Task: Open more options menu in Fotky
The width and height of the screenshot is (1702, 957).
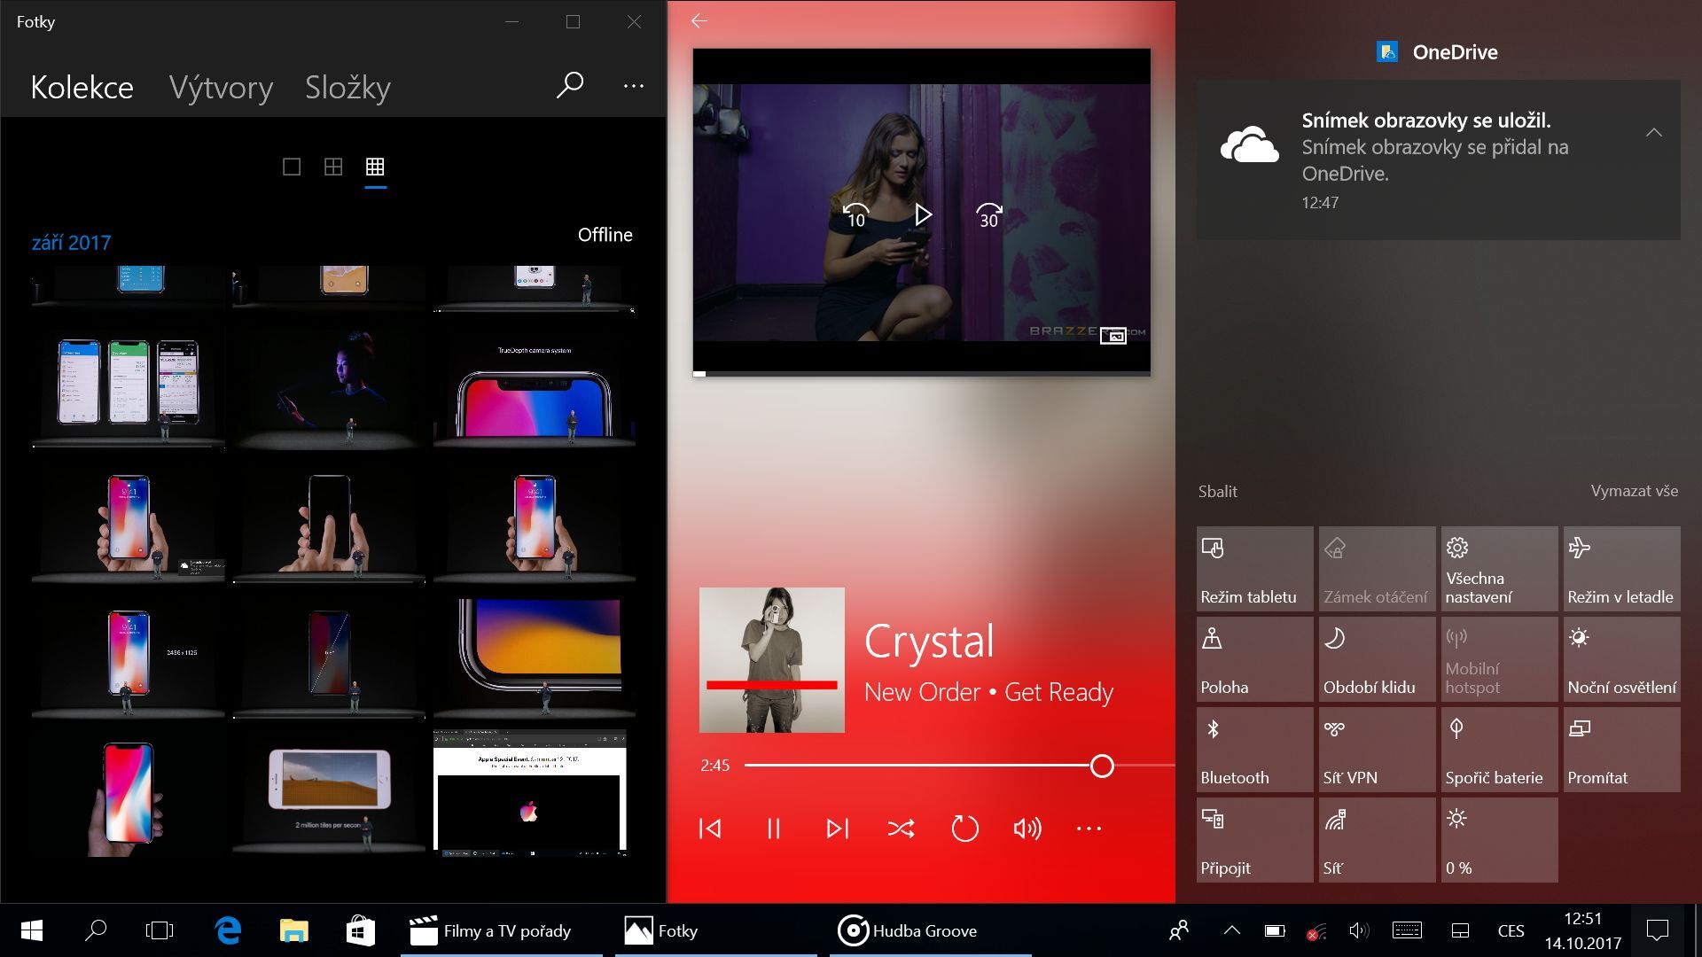Action: (633, 86)
